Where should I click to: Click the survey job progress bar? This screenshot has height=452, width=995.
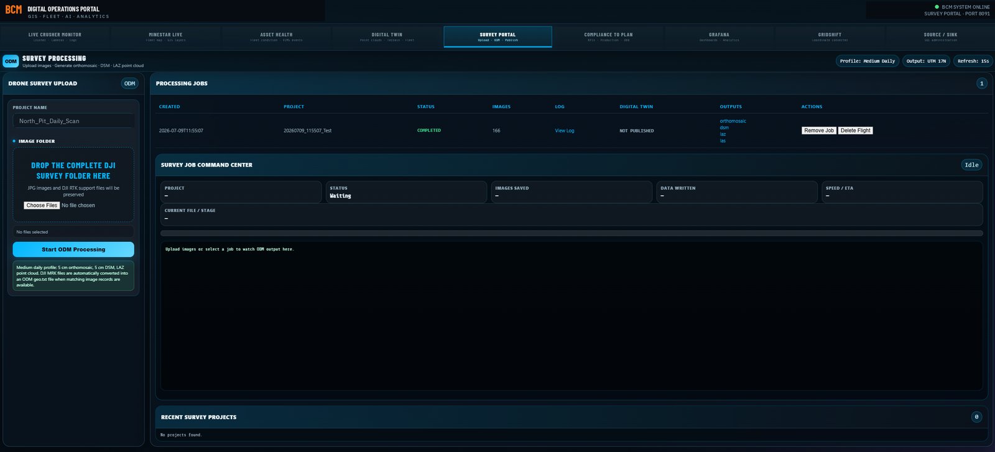pyautogui.click(x=572, y=233)
